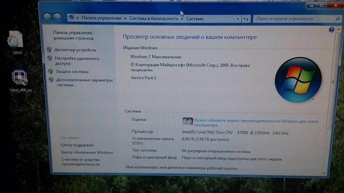Open 'Панель управления - домашняя страница' link
344x193 pixels.
pyautogui.click(x=74, y=35)
